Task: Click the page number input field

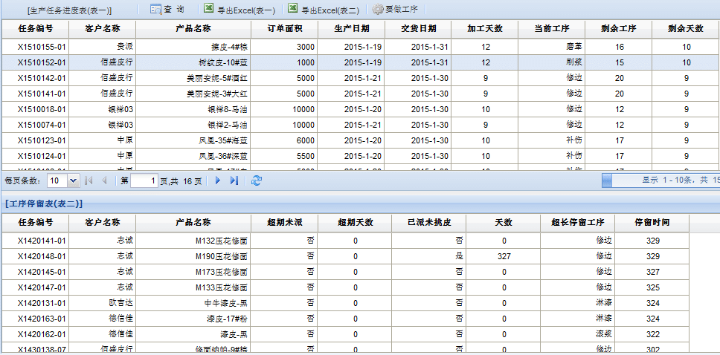Action: coord(144,180)
